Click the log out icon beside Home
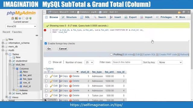The image size is (193, 108). 16,18
